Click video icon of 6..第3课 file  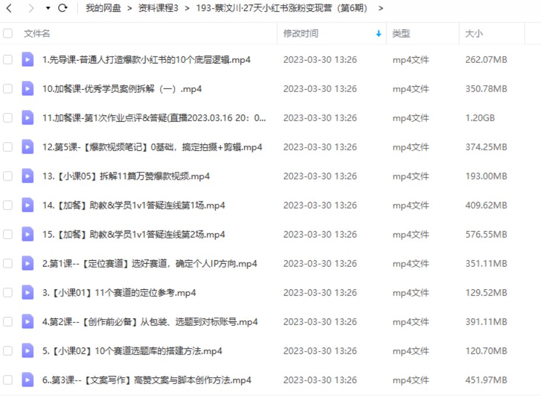tap(27, 380)
